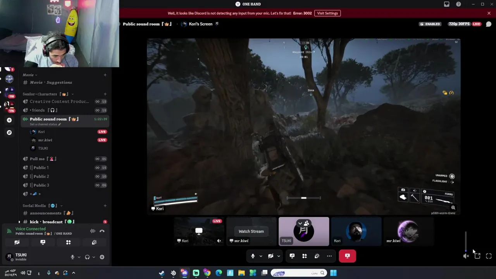
Task: Disconnect from voice with the hang-up icon
Action: click(102, 231)
